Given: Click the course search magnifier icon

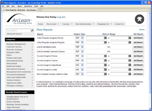Looking at the screenshot, I should click(x=32, y=30).
